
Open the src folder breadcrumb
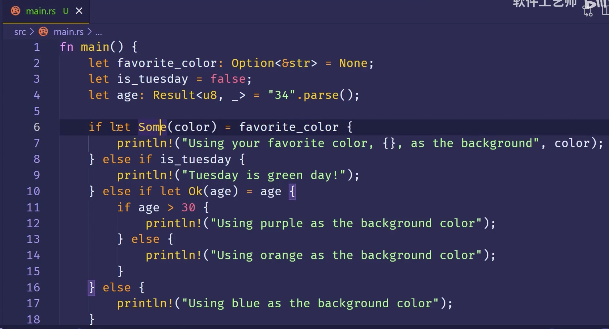point(20,32)
